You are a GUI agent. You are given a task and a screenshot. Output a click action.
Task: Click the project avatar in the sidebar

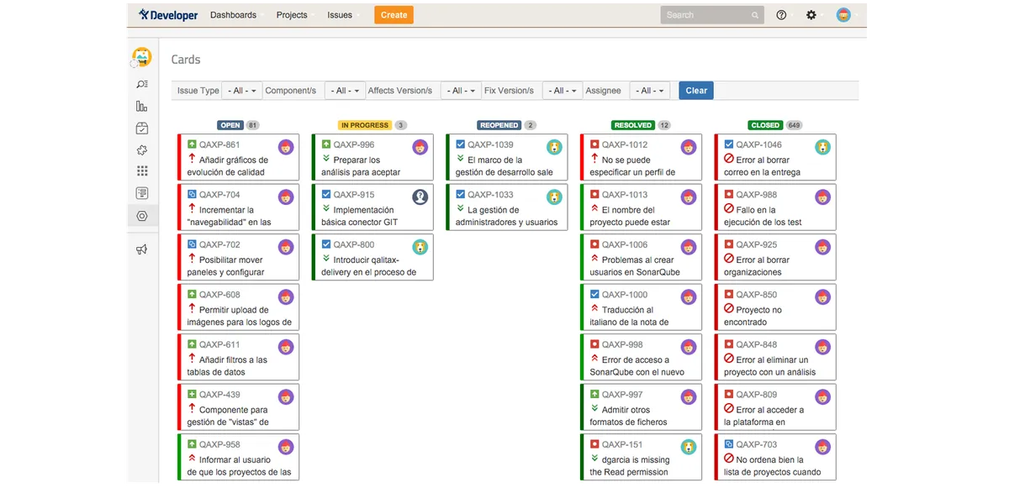(142, 57)
